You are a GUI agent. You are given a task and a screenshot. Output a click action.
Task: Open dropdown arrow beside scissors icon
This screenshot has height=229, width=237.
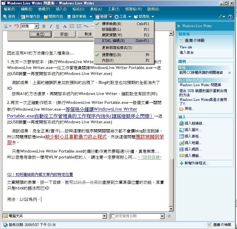pyautogui.click(x=10, y=26)
